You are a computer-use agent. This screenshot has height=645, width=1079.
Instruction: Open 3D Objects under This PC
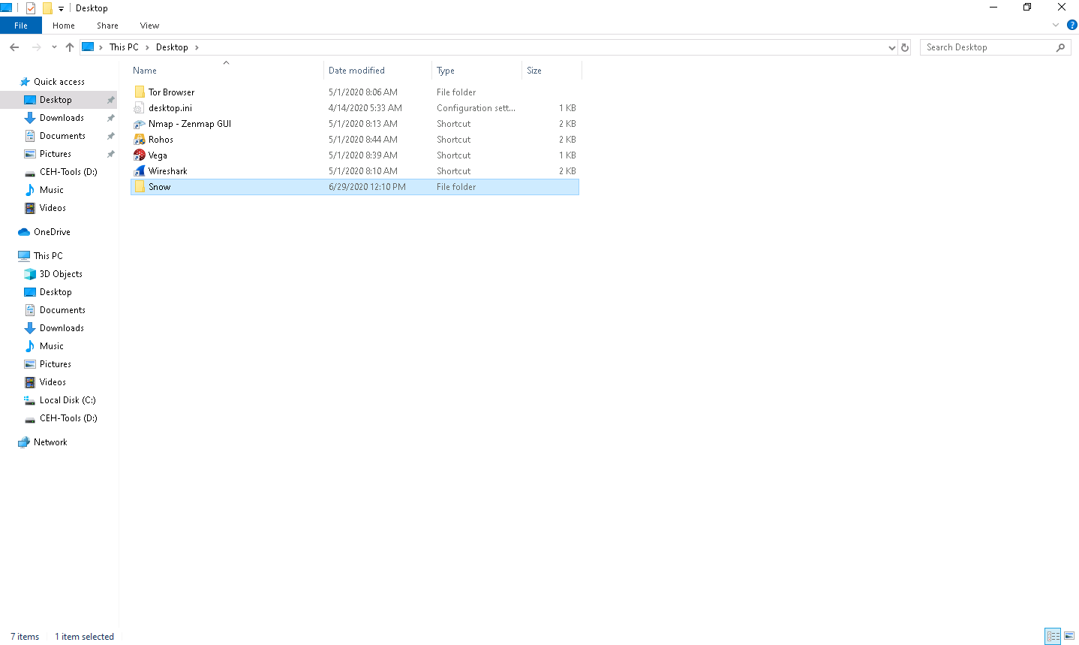(x=61, y=274)
